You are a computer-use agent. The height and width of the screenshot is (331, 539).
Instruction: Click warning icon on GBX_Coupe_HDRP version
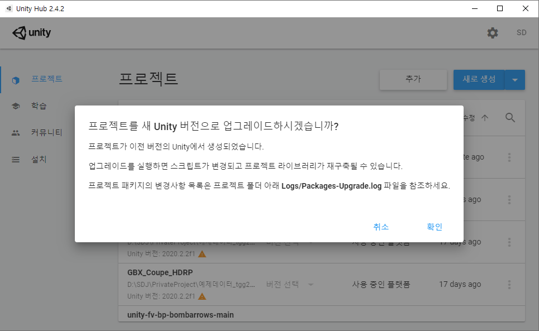(x=202, y=296)
